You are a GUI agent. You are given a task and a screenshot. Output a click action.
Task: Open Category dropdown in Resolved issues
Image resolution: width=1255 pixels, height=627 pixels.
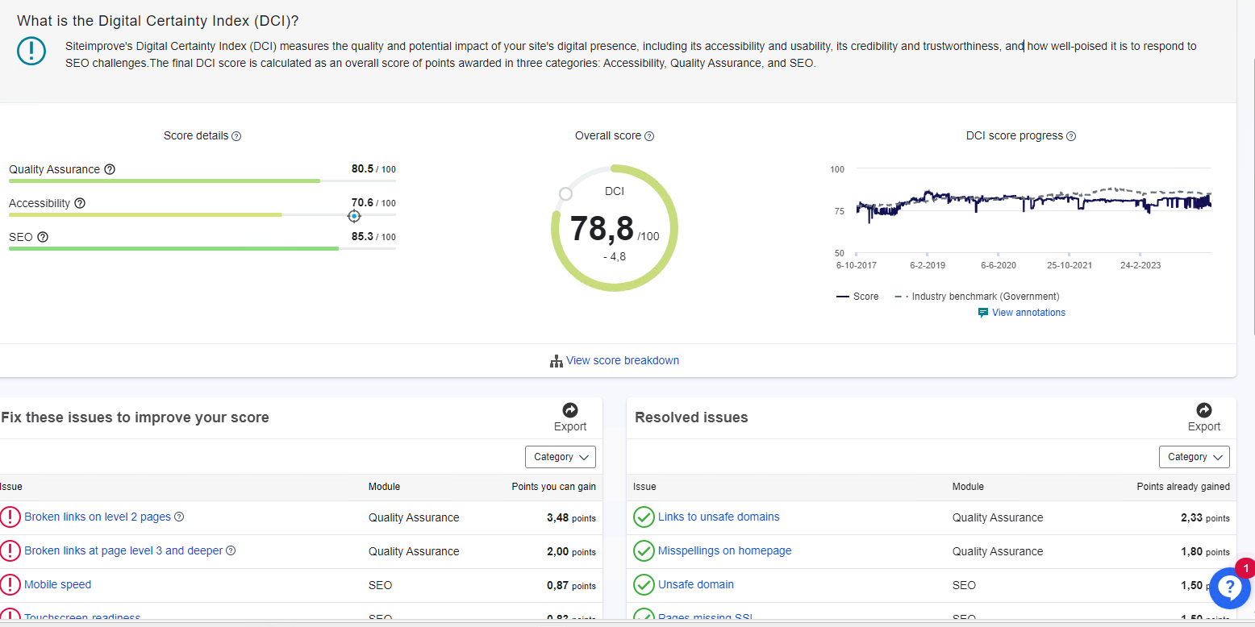(x=1194, y=457)
